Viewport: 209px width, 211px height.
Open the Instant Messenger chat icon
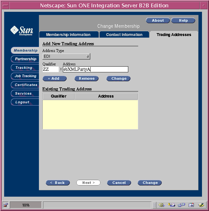[x=181, y=205]
